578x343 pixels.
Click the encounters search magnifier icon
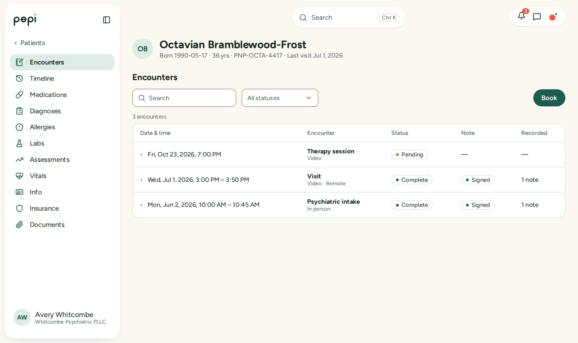coord(142,98)
